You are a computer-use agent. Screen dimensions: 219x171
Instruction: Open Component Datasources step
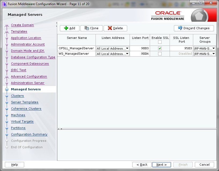30,64
